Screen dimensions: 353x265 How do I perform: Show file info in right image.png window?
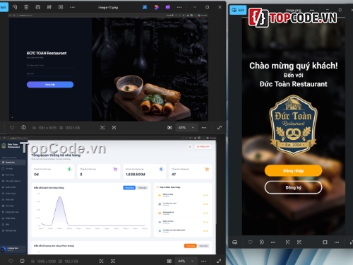tap(262, 242)
